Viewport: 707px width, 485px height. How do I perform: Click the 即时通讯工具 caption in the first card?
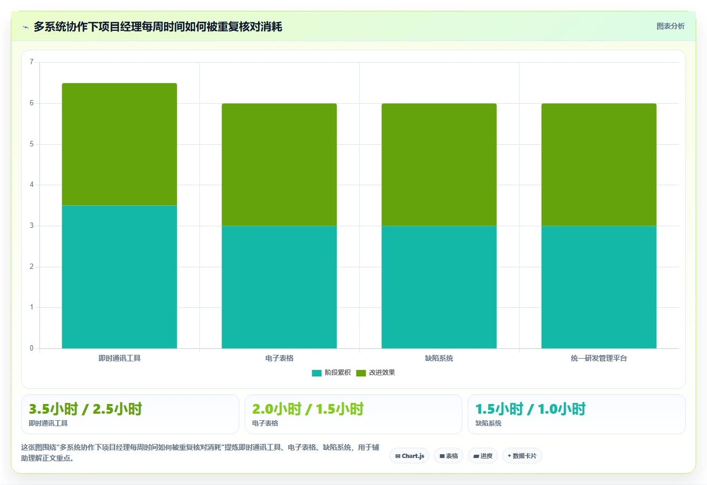point(48,423)
